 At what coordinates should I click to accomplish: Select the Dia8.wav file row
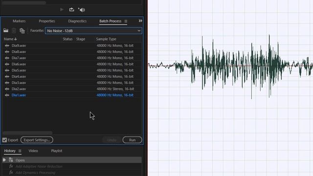point(72,52)
